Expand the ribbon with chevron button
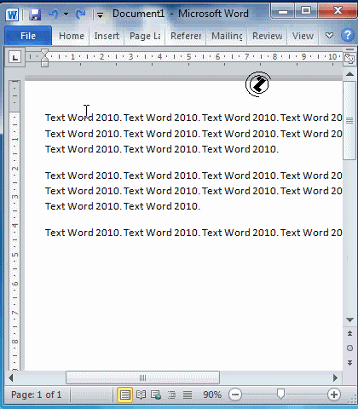The height and width of the screenshot is (409, 358). click(x=329, y=36)
